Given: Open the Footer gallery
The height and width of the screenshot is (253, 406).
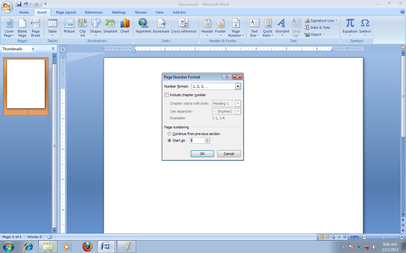Looking at the screenshot, I should (220, 28).
